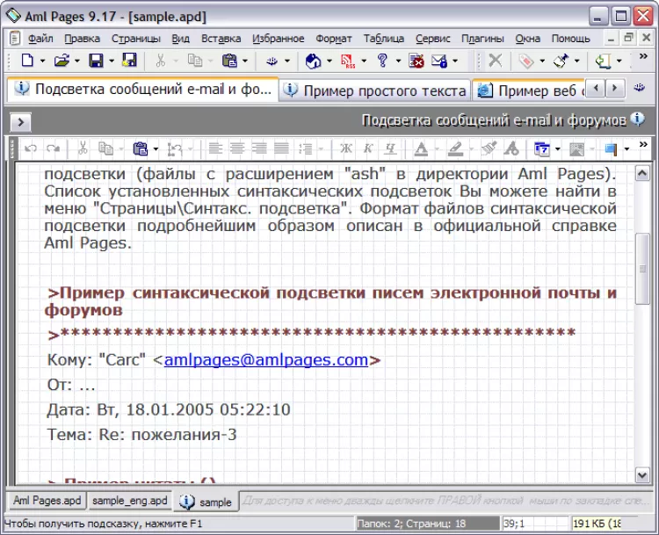This screenshot has height=535, width=659.
Task: Click the calendar with red cross icon
Action: (416, 61)
